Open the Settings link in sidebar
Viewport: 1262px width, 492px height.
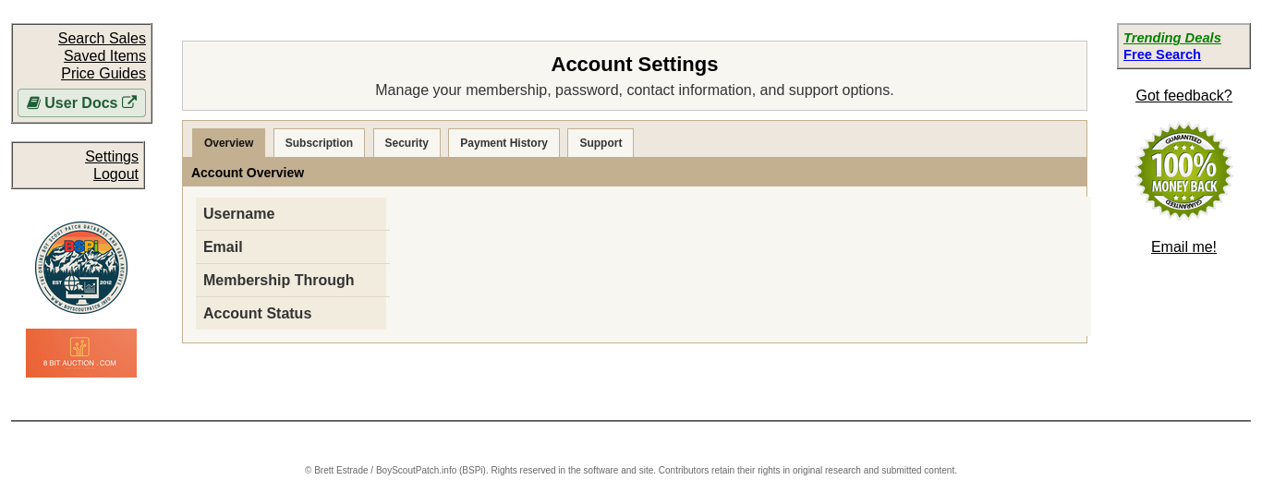[x=112, y=156]
